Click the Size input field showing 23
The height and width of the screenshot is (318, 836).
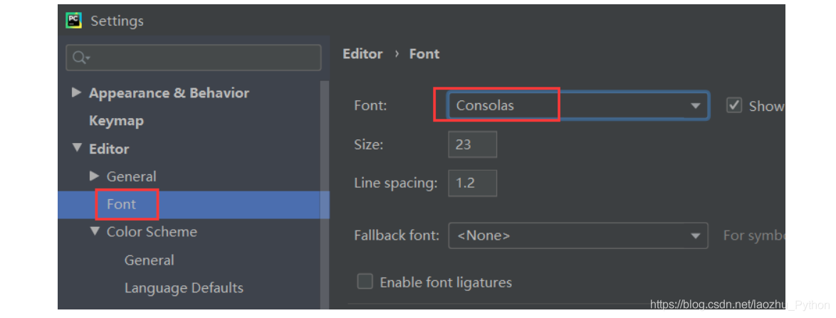pos(472,144)
